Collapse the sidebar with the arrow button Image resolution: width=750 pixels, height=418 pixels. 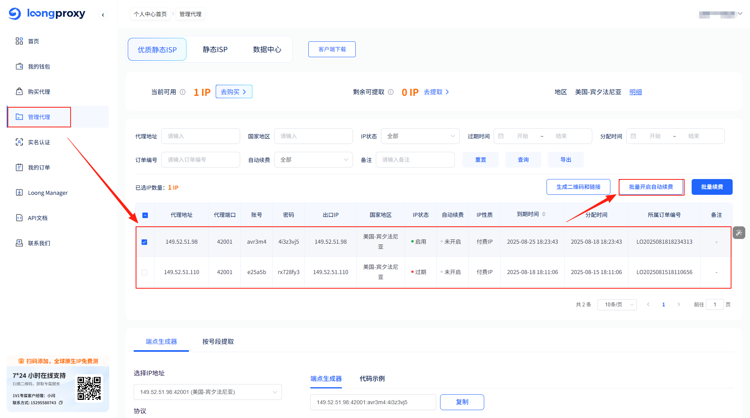coord(103,15)
